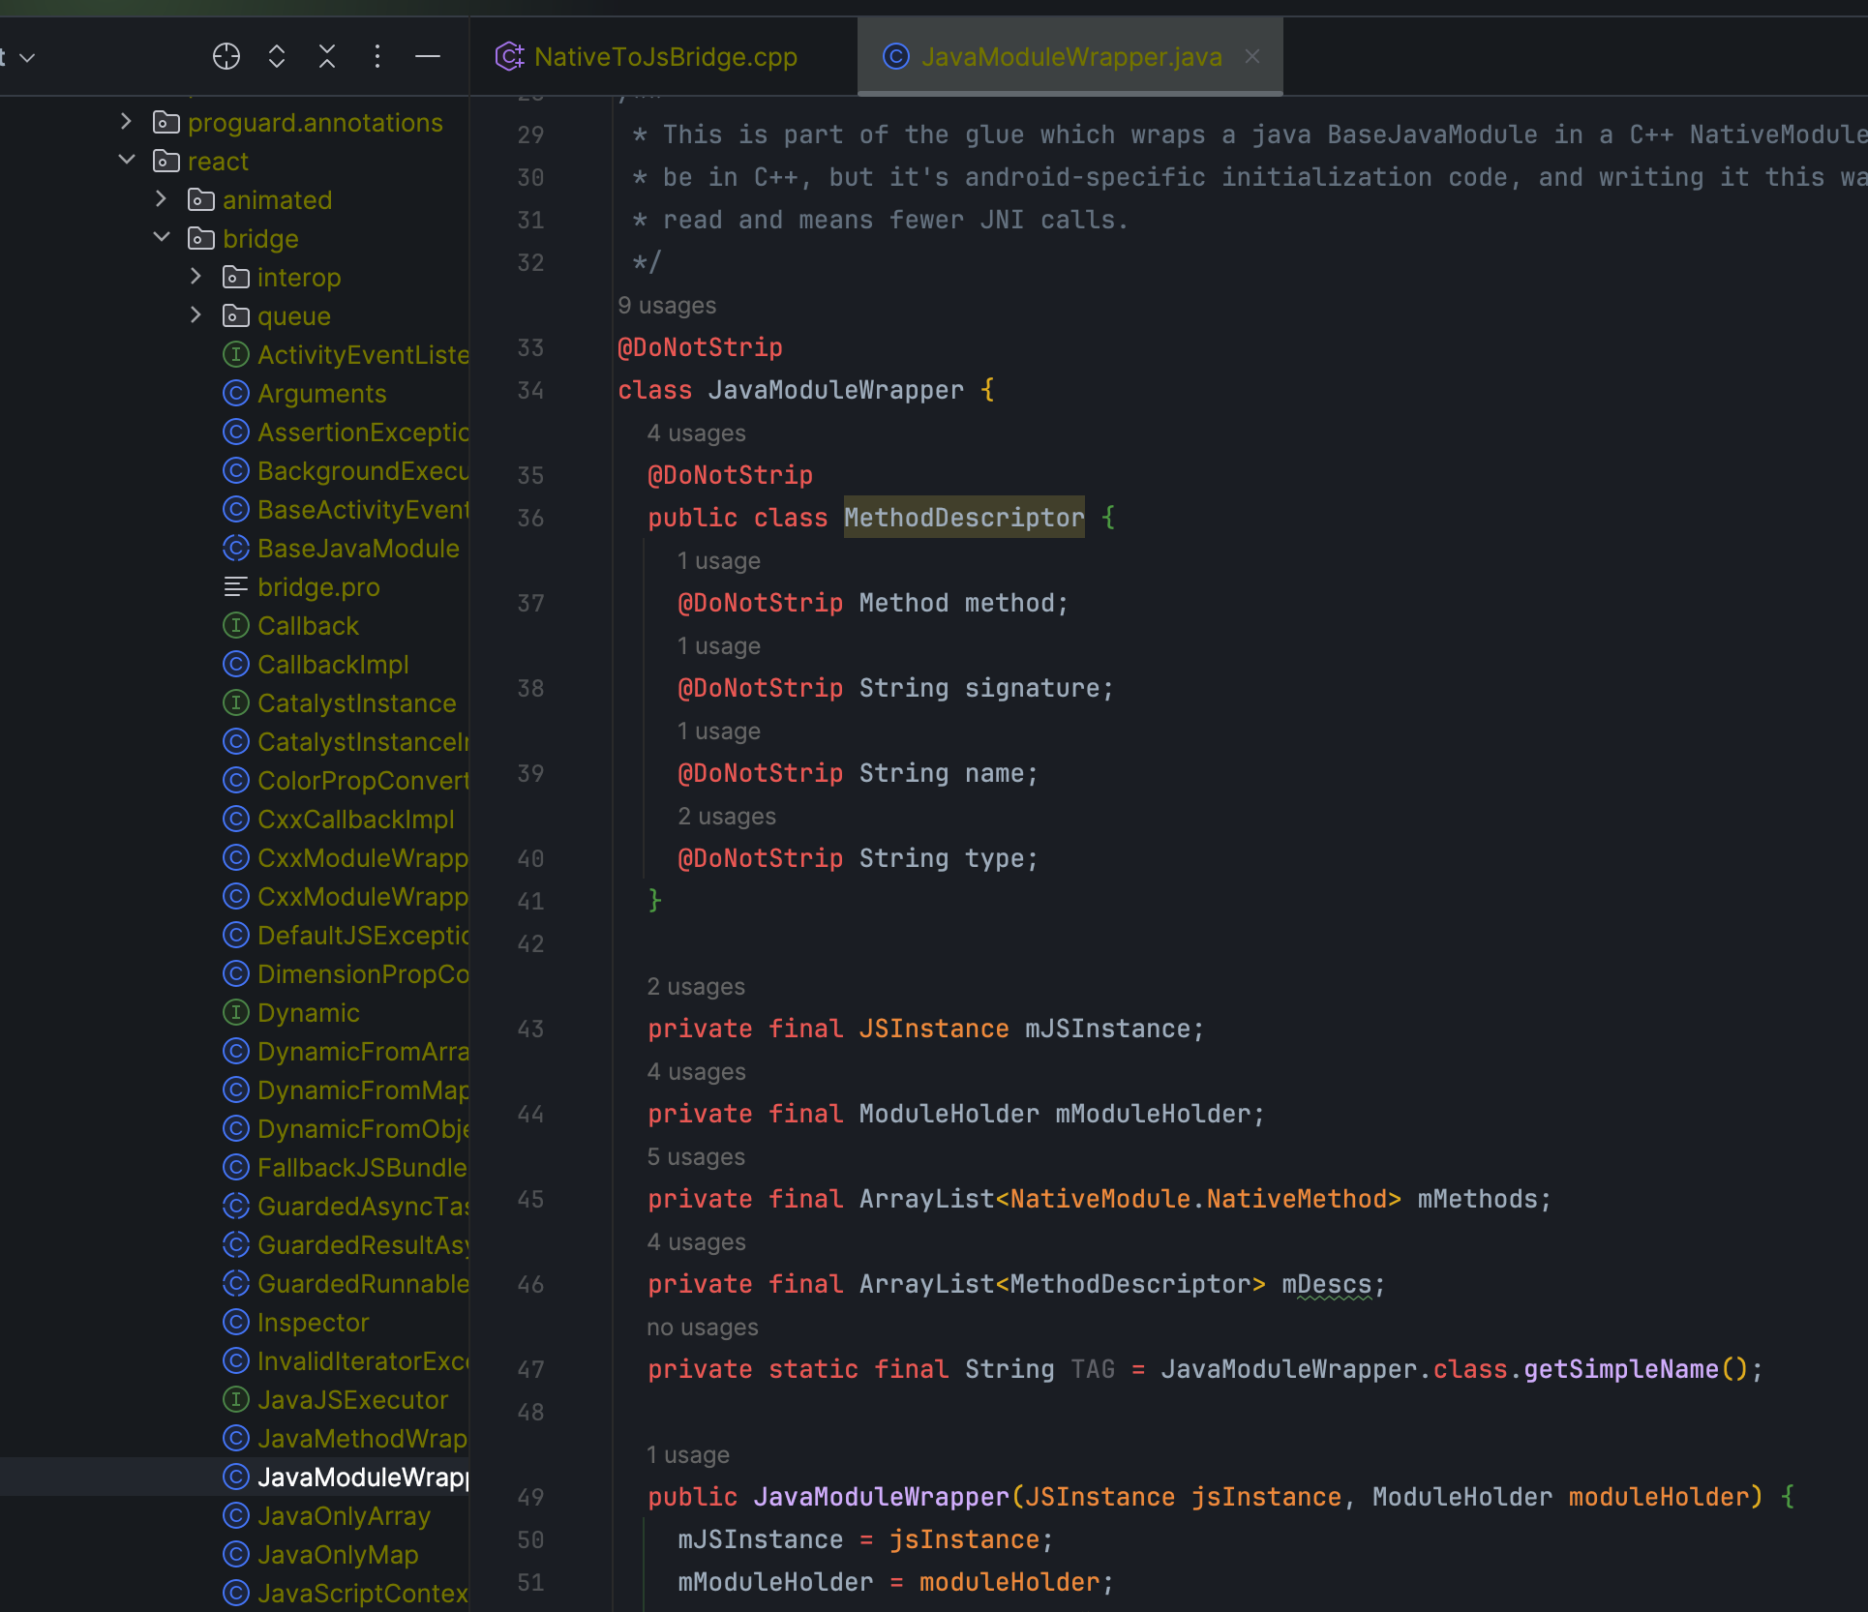Viewport: 1868px width, 1612px height.
Task: Click the highlighted MethodDescriptor class name
Action: [964, 518]
